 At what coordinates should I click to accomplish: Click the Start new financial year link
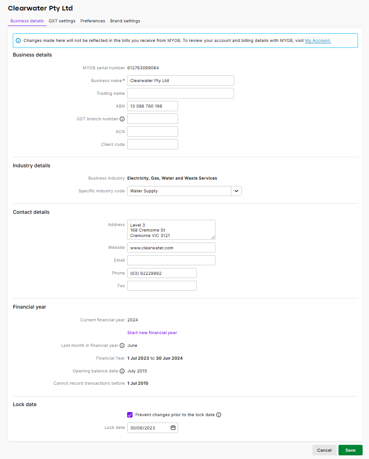152,332
